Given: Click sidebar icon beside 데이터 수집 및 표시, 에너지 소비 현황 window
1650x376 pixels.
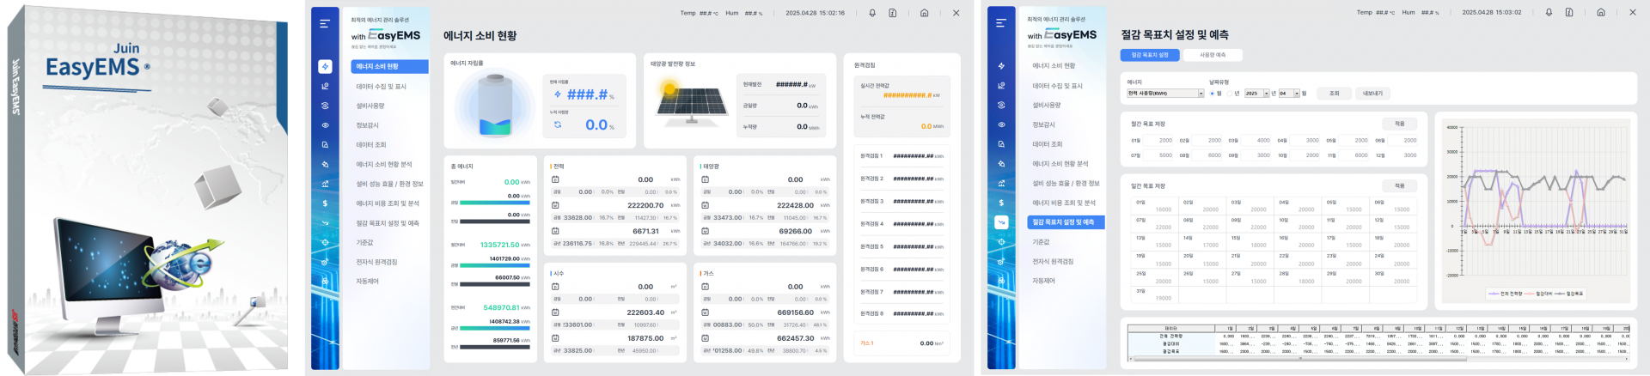Looking at the screenshot, I should [x=325, y=86].
